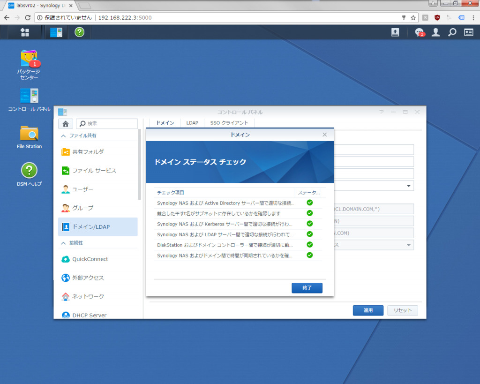Open ネットワーク in the sidebar

click(98, 296)
